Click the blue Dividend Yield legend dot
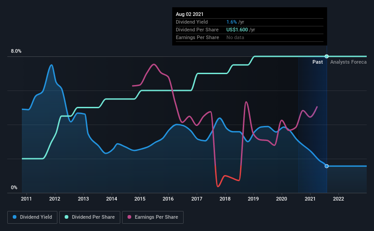Screen dimensions: 374x231 pos(15,217)
